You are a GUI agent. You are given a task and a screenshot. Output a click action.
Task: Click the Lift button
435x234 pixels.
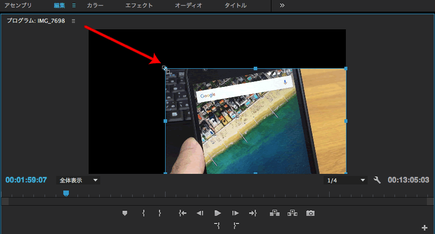tap(274, 213)
